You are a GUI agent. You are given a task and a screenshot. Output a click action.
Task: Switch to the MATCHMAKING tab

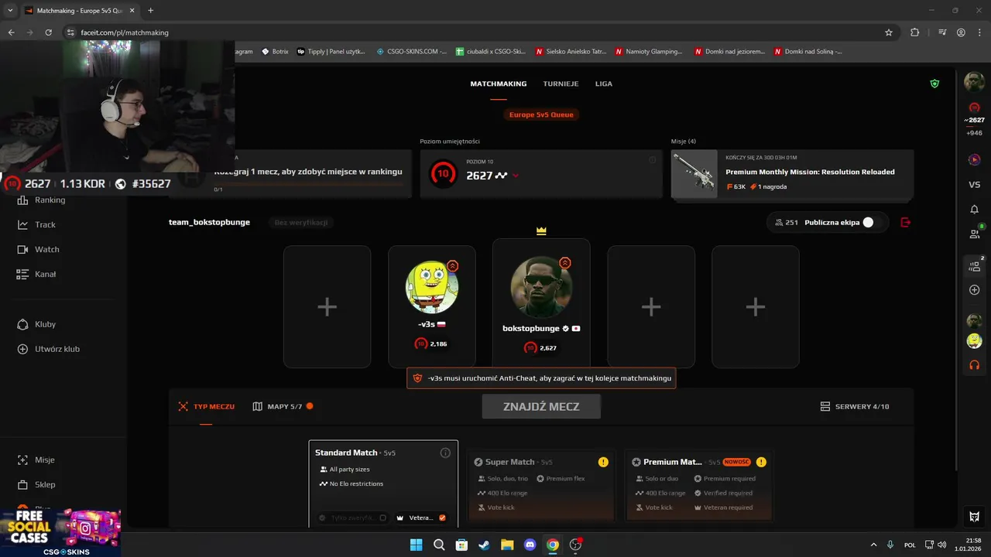click(498, 84)
